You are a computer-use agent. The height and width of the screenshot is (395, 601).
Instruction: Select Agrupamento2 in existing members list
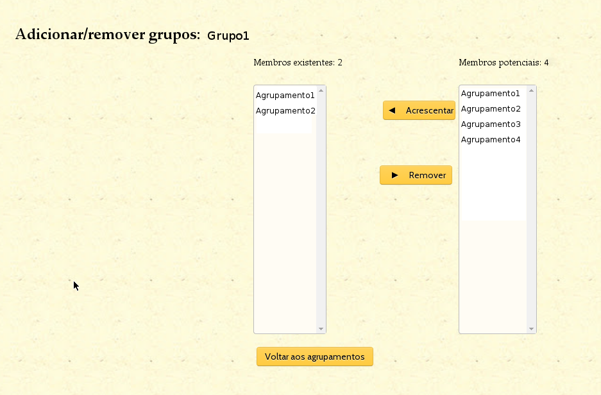coord(285,111)
